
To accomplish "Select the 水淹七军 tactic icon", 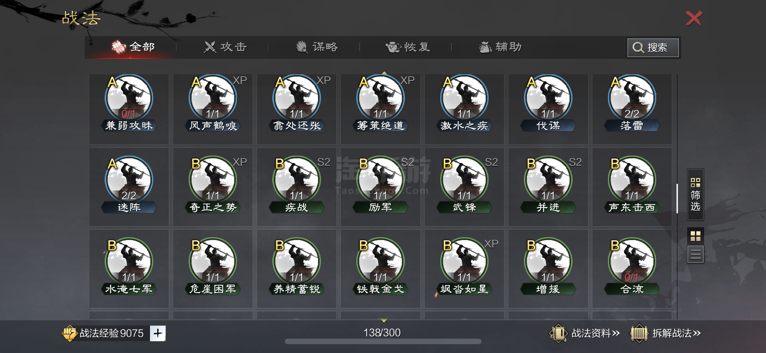I will click(129, 262).
